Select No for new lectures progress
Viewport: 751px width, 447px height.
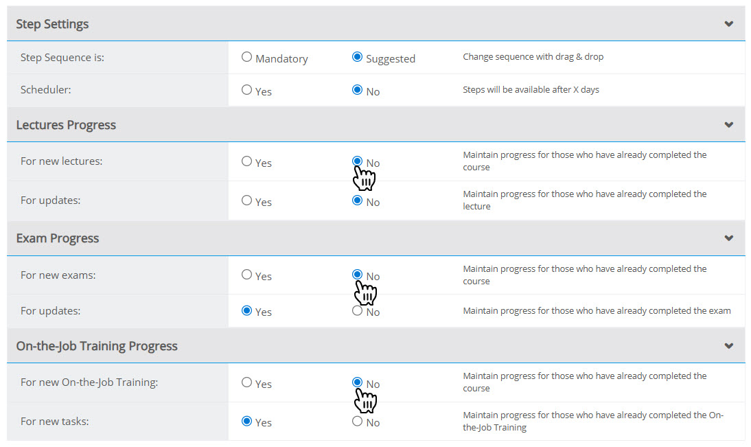coord(356,161)
